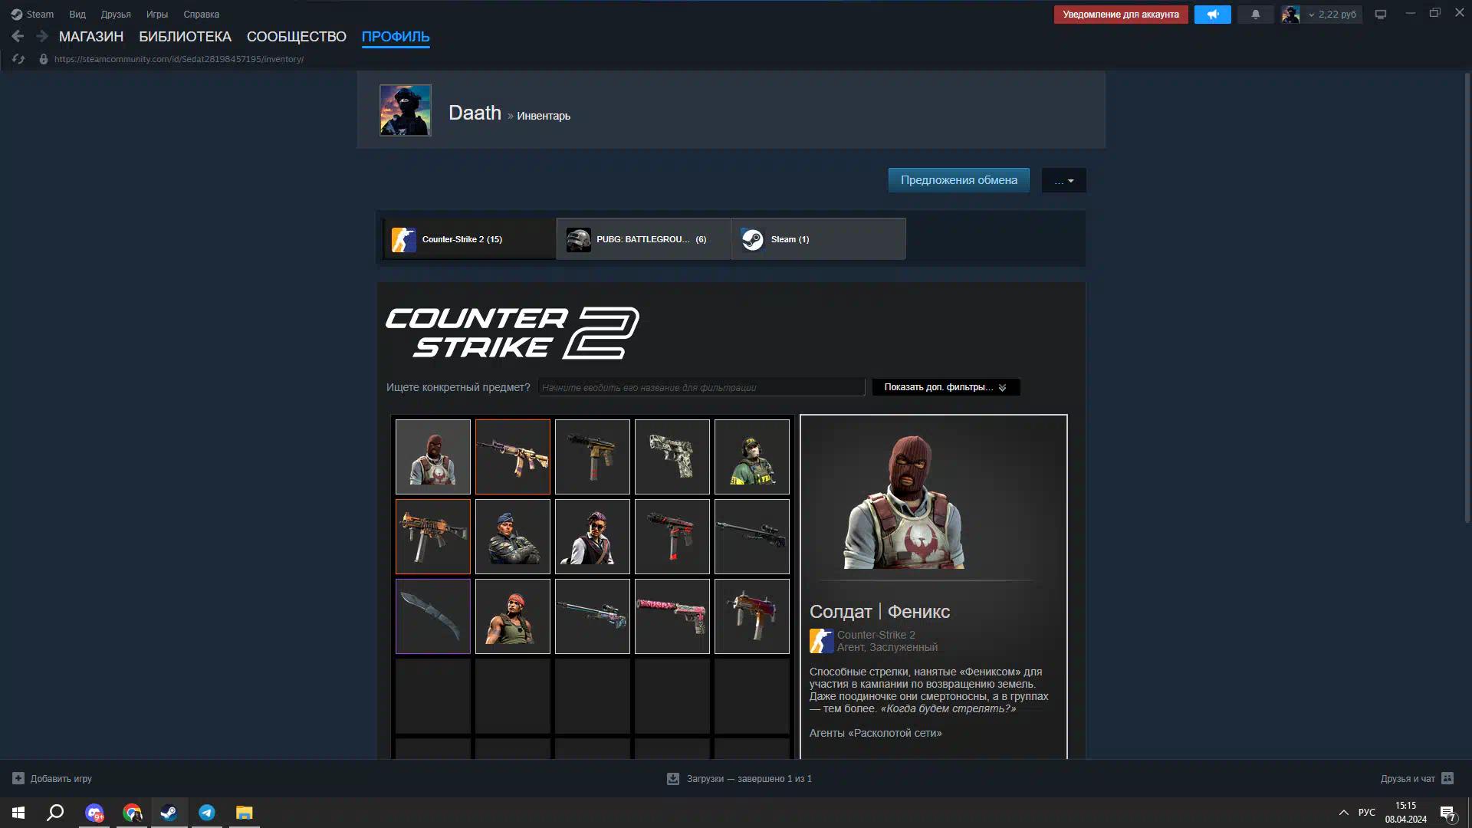Click the Big Picture mode monitor icon
This screenshot has height=828, width=1472.
click(x=1380, y=15)
